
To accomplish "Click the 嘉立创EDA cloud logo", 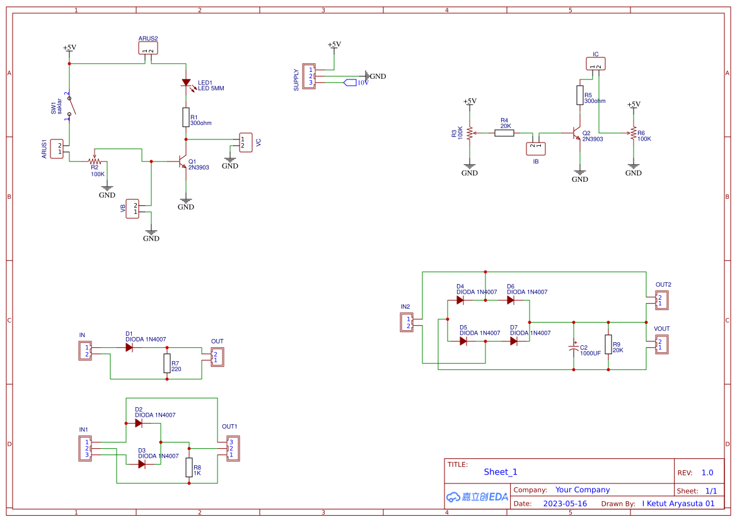I will (475, 497).
